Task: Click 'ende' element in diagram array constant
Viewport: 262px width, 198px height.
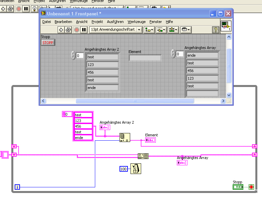Action: (x=83, y=138)
